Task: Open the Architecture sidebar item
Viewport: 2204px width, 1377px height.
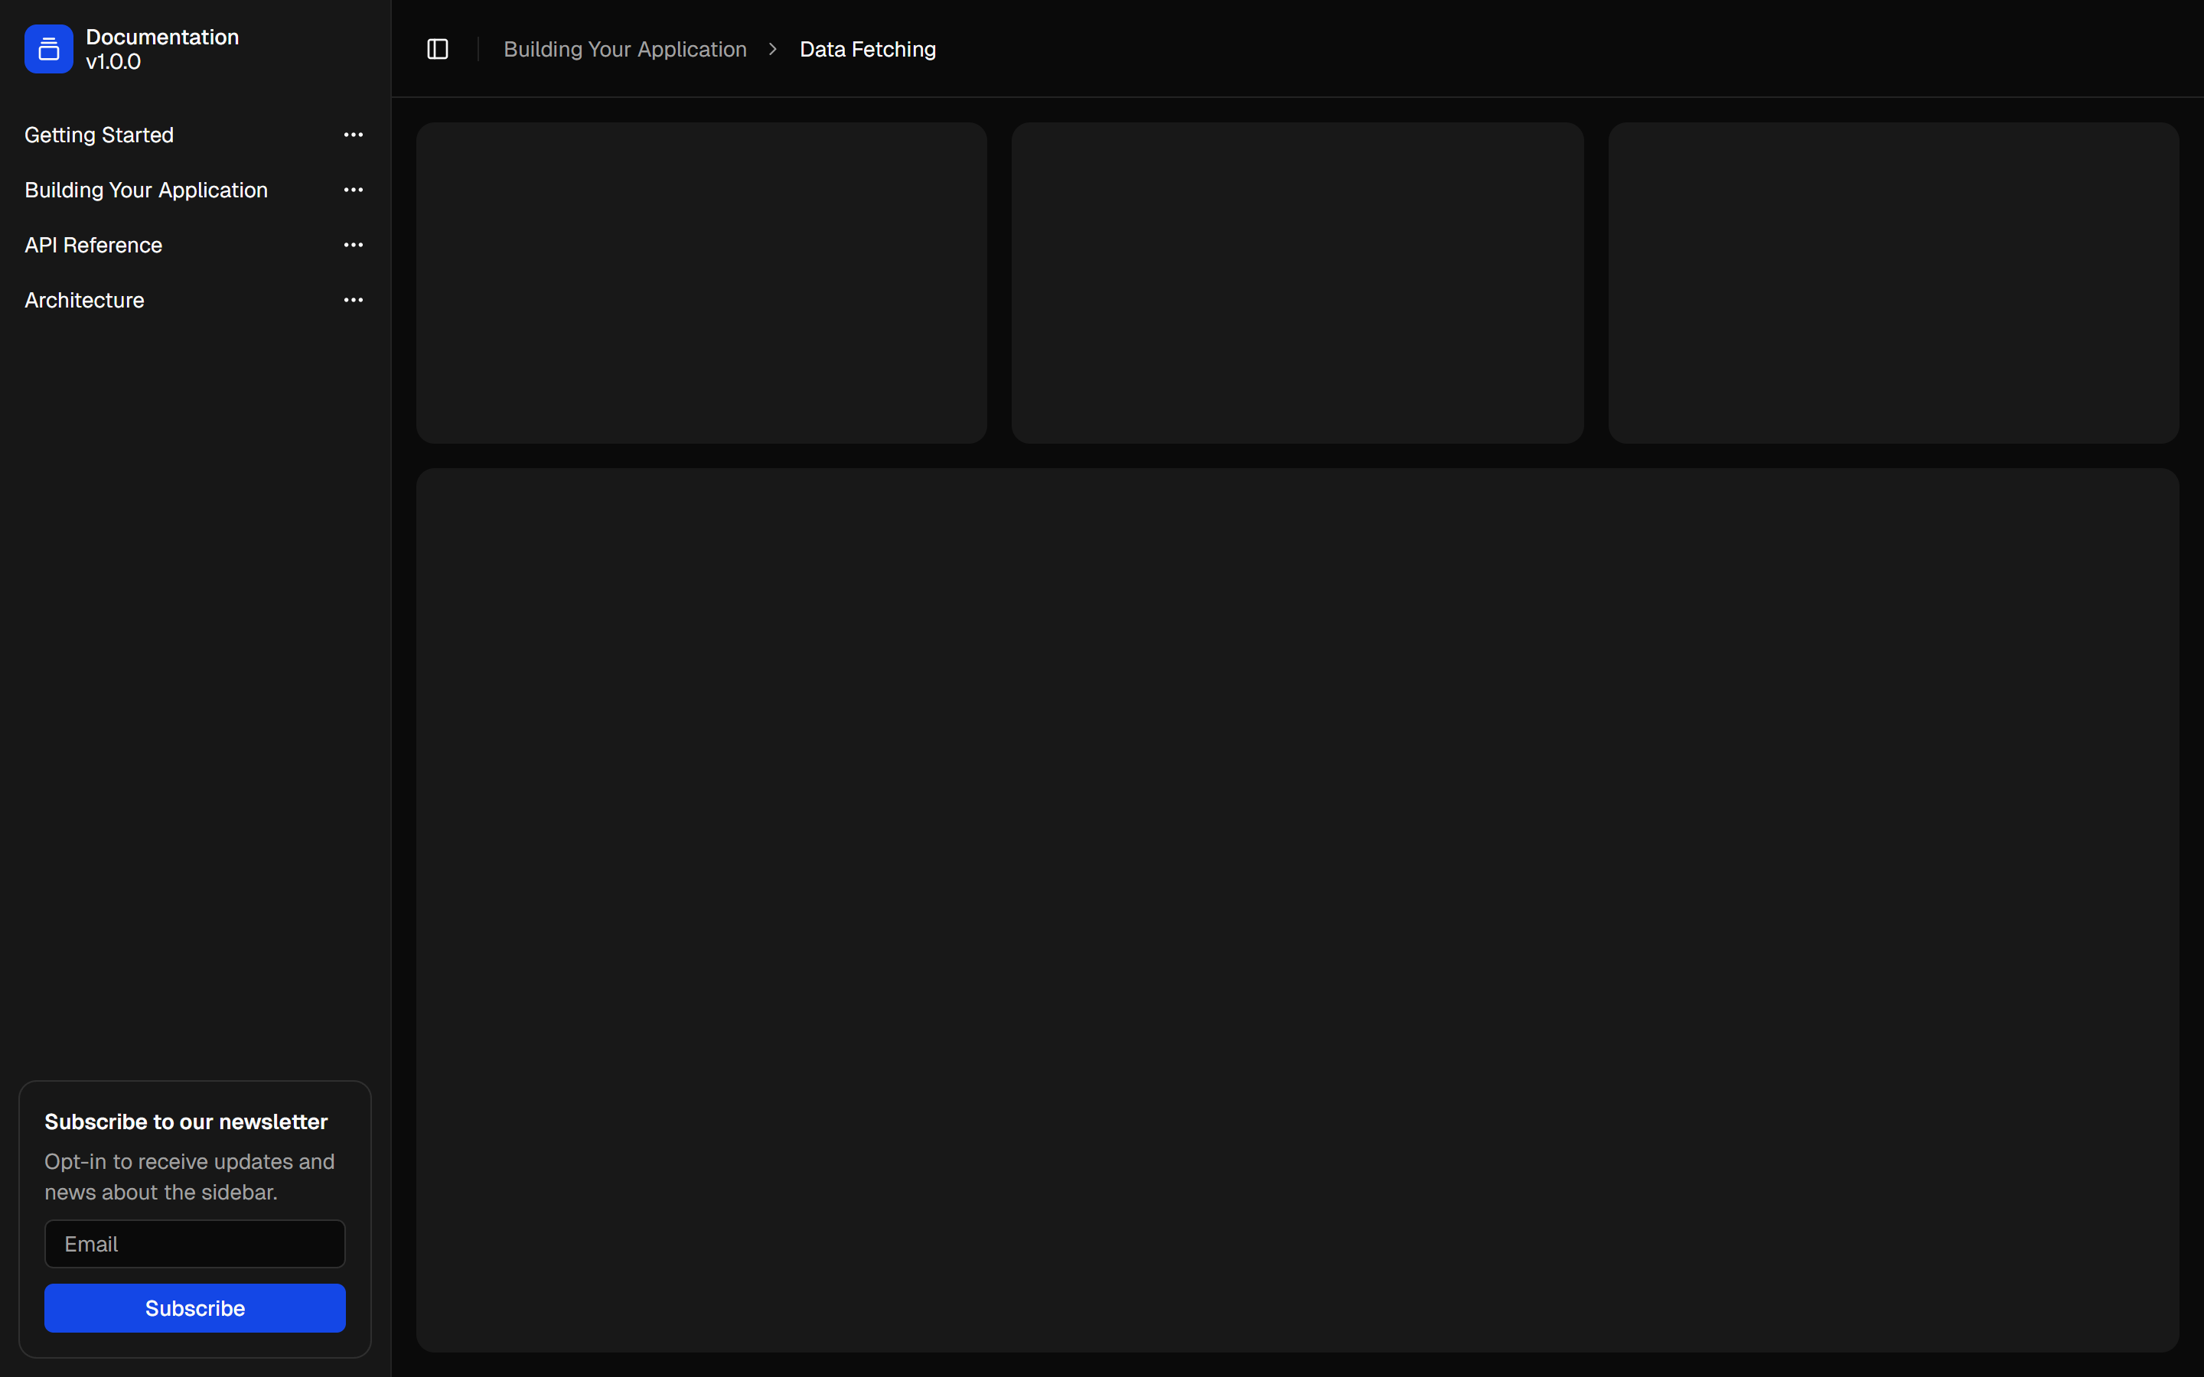Action: click(x=83, y=301)
